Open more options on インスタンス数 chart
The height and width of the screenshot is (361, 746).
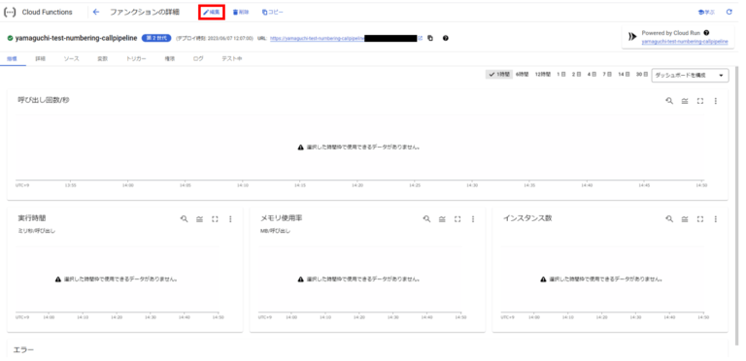[x=715, y=219]
